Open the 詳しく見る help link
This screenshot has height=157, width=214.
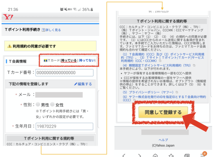click(x=53, y=30)
